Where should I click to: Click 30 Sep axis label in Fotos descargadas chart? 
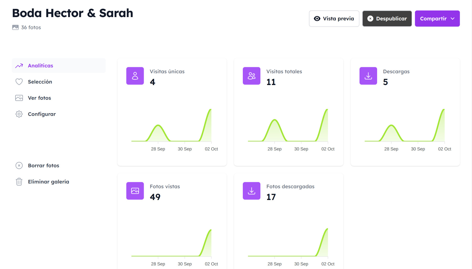[301, 264]
